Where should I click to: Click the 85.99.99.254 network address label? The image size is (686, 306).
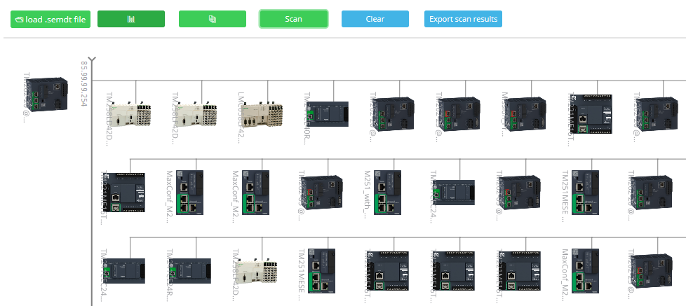click(x=84, y=84)
